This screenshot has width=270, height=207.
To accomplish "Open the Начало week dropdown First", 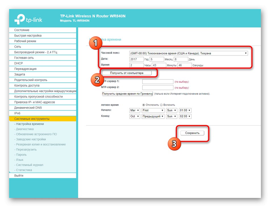I will [x=153, y=110].
